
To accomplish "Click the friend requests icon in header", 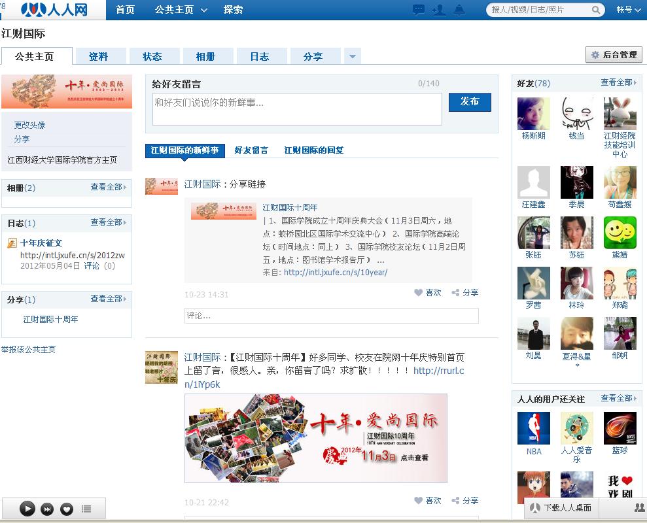I will click(438, 10).
